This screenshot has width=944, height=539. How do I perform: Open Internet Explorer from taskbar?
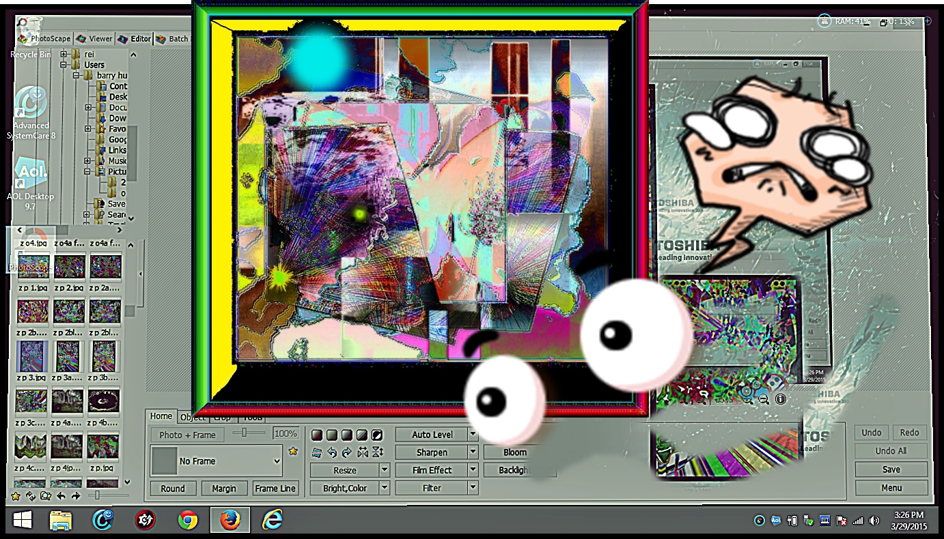click(x=272, y=521)
